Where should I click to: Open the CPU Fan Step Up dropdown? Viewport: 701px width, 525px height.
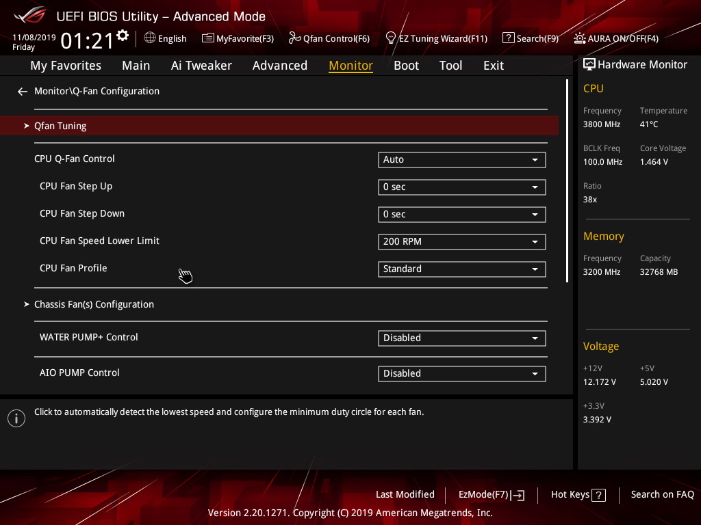point(462,187)
